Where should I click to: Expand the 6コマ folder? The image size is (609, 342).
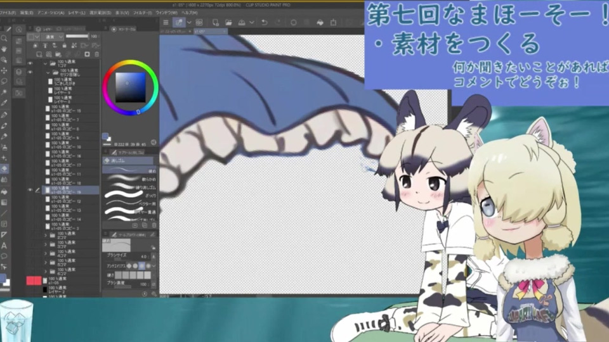pos(46,272)
